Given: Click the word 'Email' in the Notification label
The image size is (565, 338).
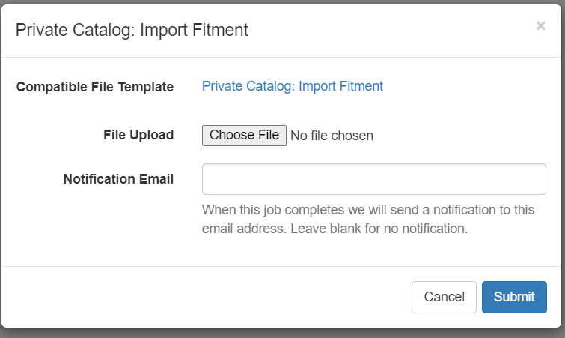Looking at the screenshot, I should (x=156, y=179).
